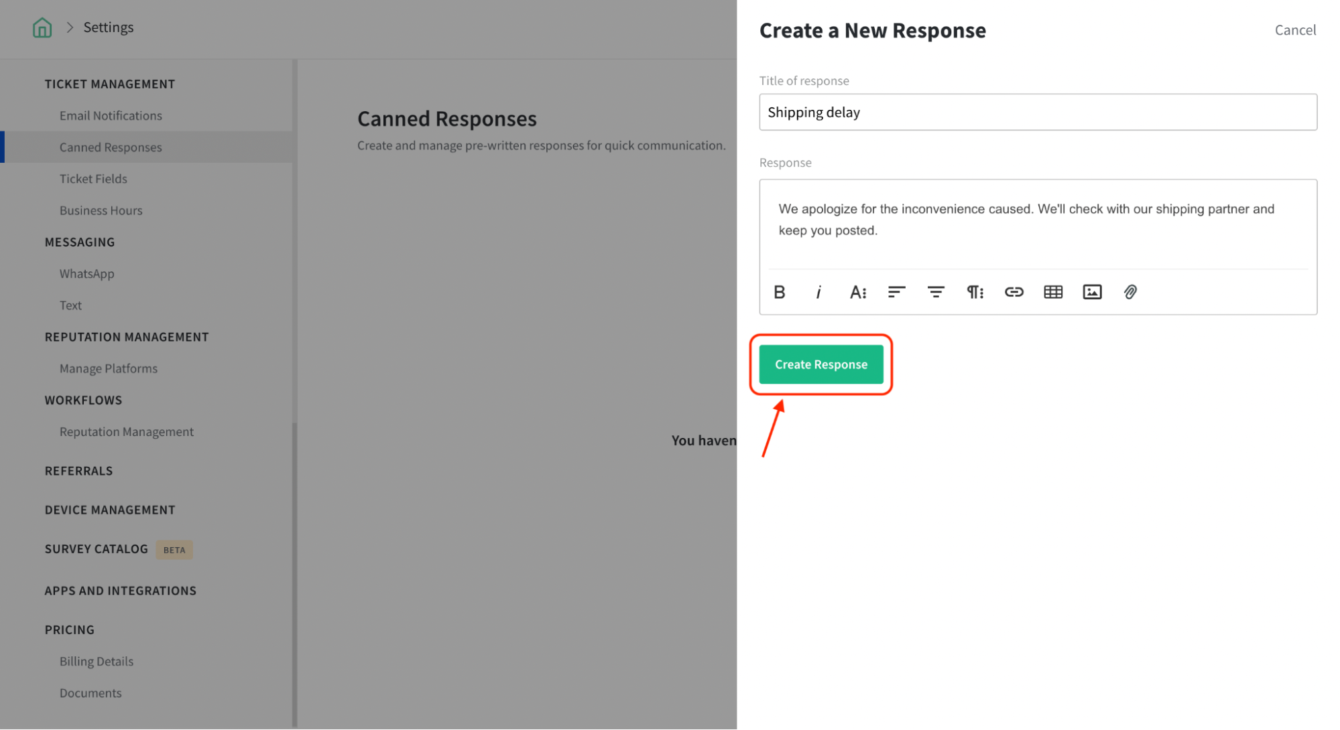Click the Title of response field
Screen dimensions: 1340x730
[1037, 113]
